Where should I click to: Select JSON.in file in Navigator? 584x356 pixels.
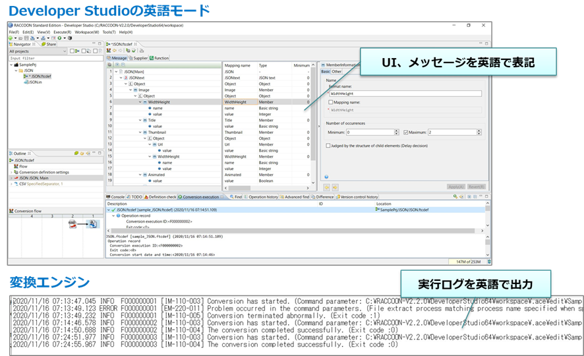point(33,82)
